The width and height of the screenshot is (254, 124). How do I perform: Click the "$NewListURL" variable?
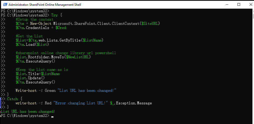coord(77,57)
